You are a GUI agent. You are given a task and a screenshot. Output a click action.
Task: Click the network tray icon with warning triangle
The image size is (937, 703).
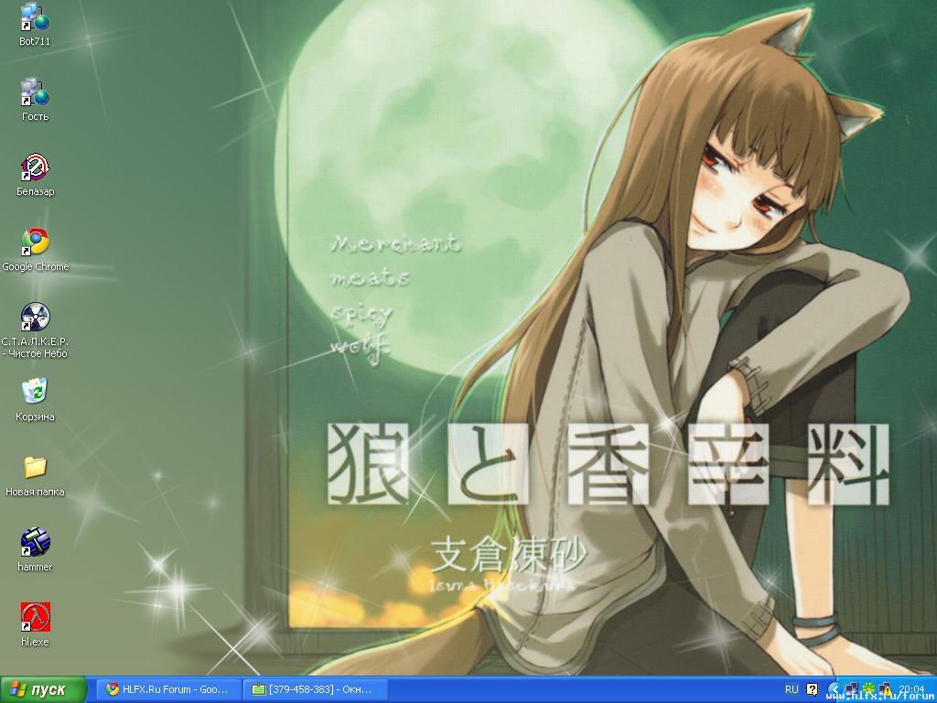tap(886, 690)
